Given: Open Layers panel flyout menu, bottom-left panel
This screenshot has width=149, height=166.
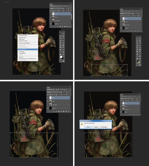Looking at the screenshot, I should pyautogui.click(x=70, y=88).
